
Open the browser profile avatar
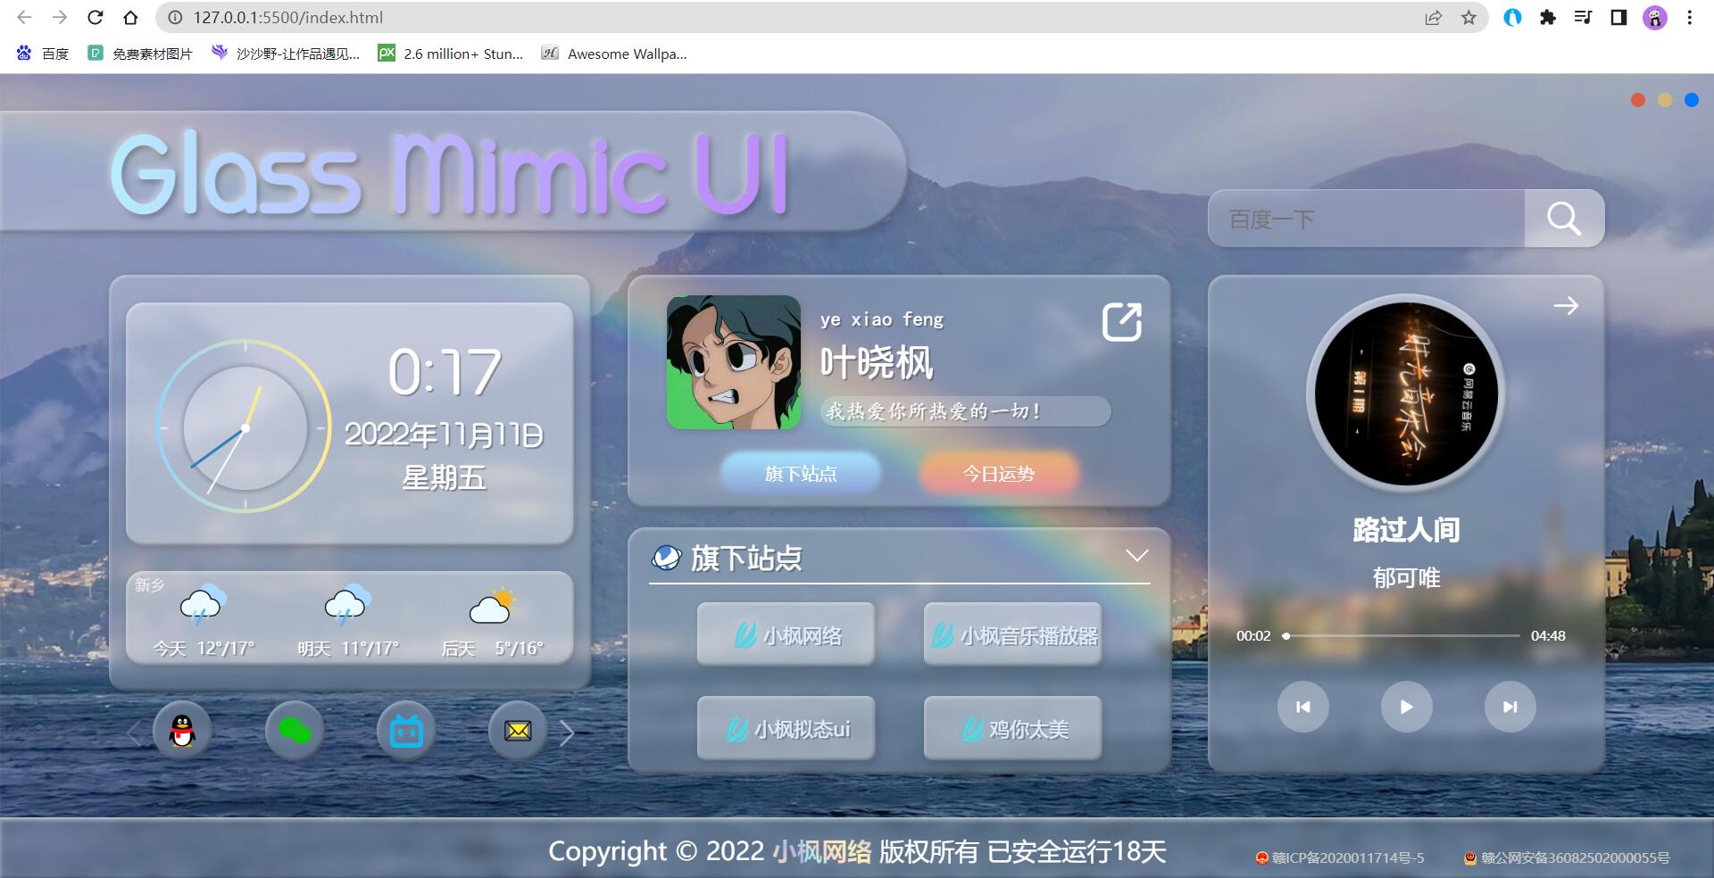click(1655, 17)
